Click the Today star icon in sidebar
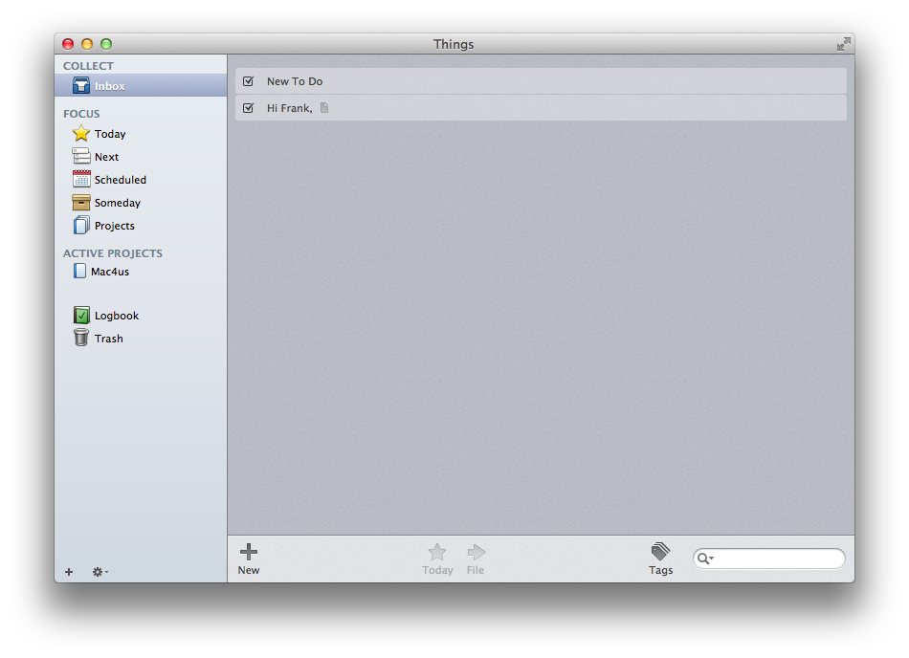909x658 pixels. tap(81, 134)
